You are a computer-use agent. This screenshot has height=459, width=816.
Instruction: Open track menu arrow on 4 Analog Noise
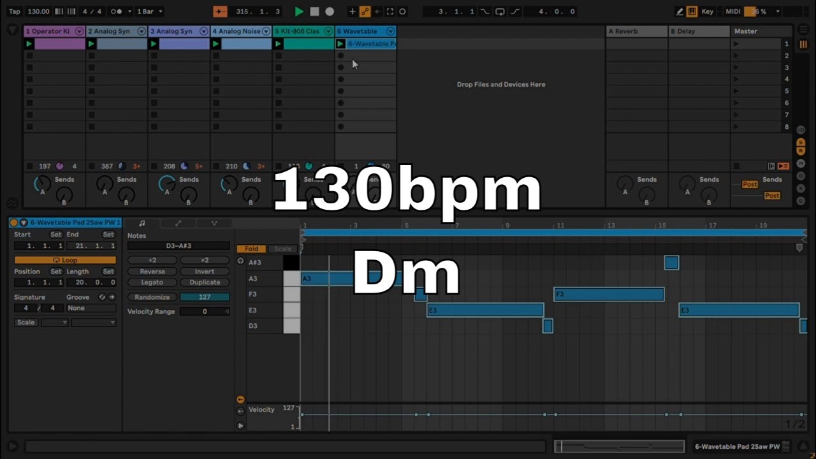click(266, 31)
